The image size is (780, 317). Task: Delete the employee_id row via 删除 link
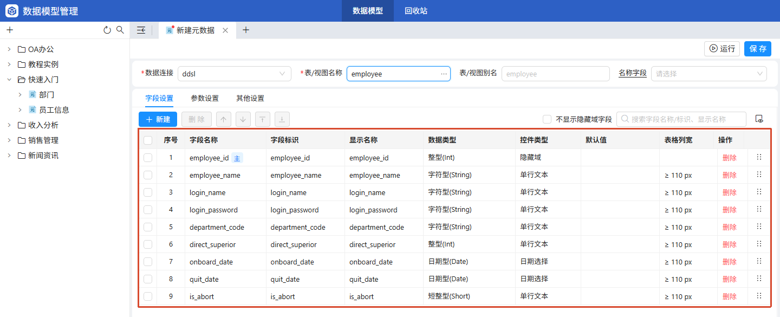click(730, 158)
